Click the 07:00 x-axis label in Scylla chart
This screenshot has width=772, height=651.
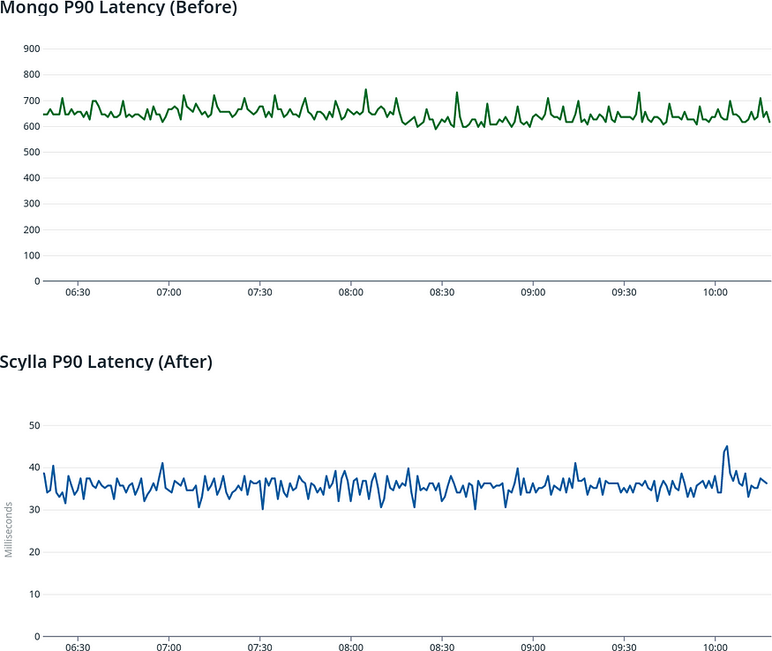169,647
